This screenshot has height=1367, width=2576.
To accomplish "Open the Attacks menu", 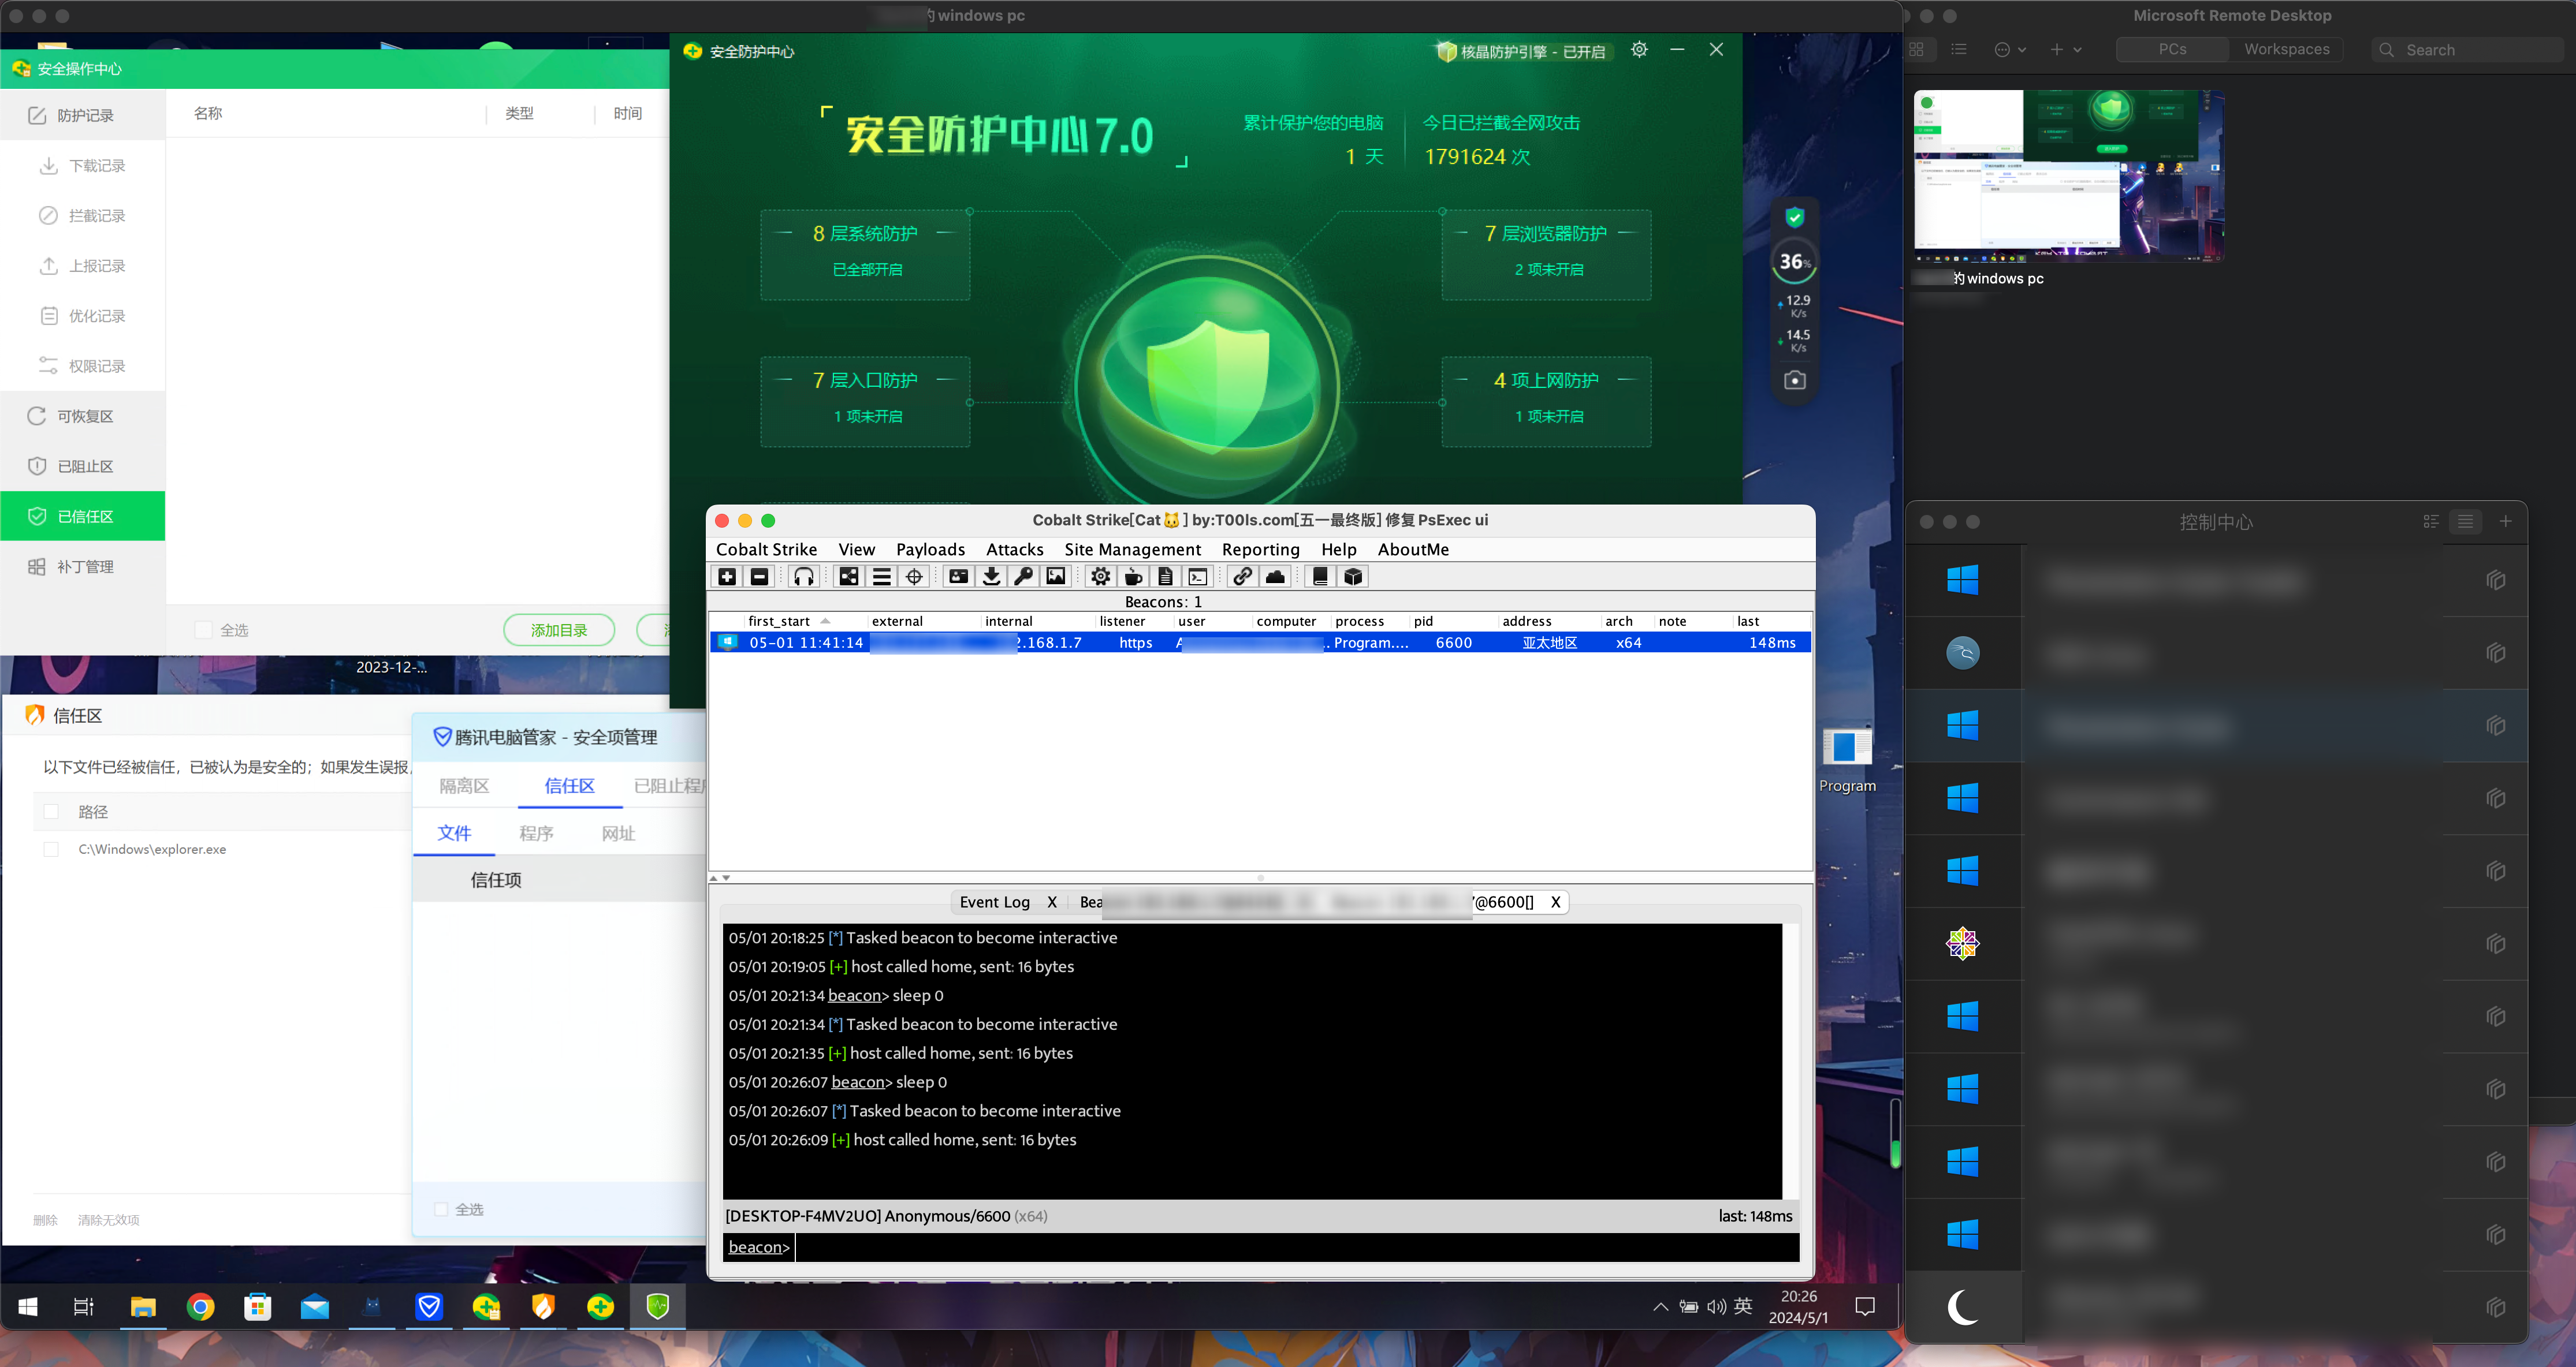I will tap(1014, 550).
